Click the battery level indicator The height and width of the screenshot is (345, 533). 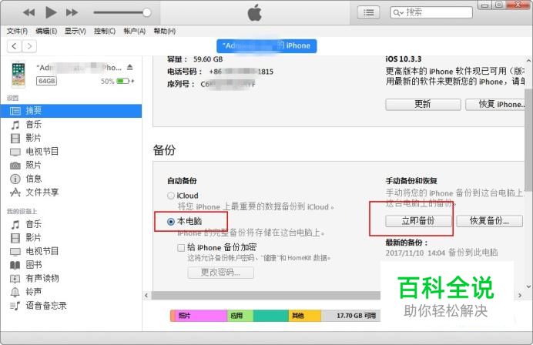click(x=122, y=81)
